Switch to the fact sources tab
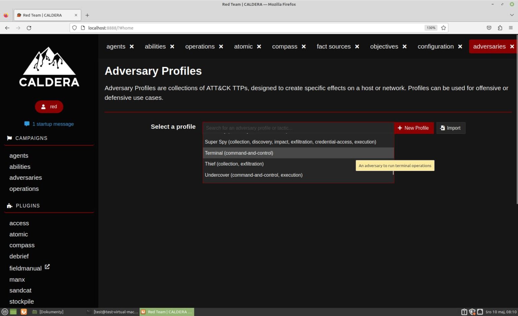The width and height of the screenshot is (518, 316). point(334,47)
